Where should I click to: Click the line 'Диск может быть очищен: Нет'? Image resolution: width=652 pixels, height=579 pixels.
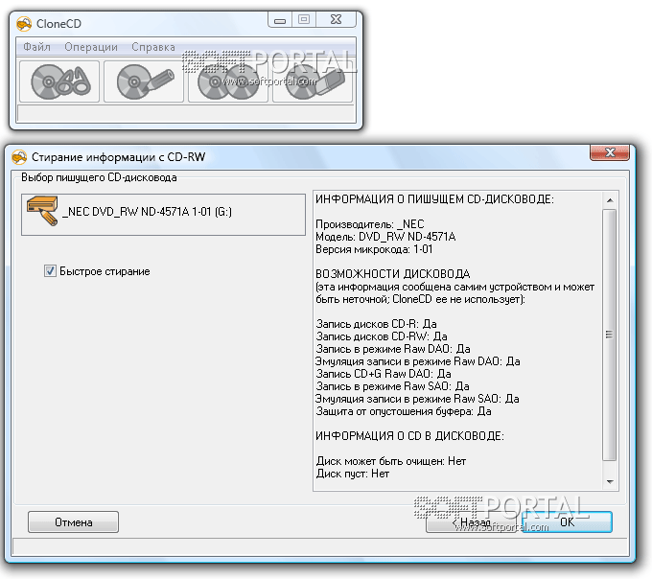click(391, 461)
